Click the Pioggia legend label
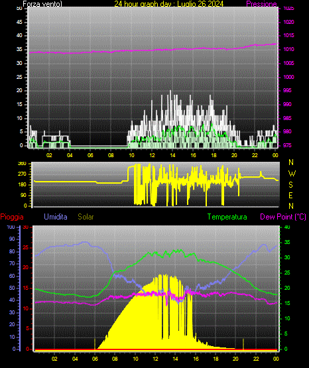Viewport: 309px width, 368px height. (12, 217)
